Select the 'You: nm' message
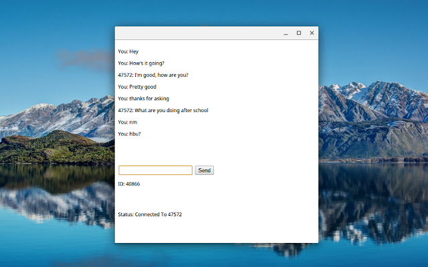 (128, 122)
